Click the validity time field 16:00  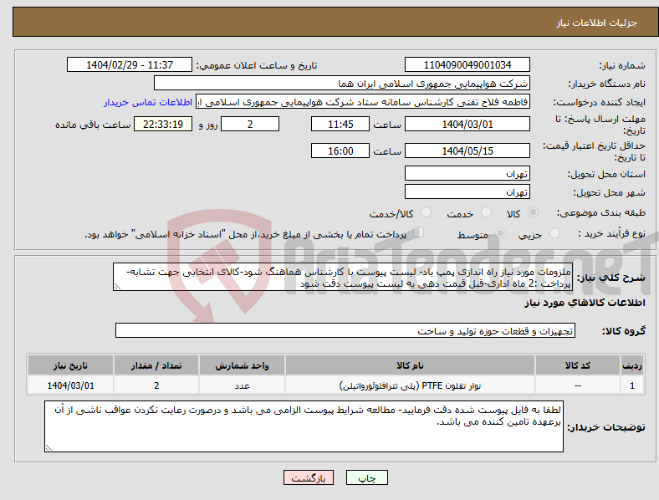[x=340, y=151]
